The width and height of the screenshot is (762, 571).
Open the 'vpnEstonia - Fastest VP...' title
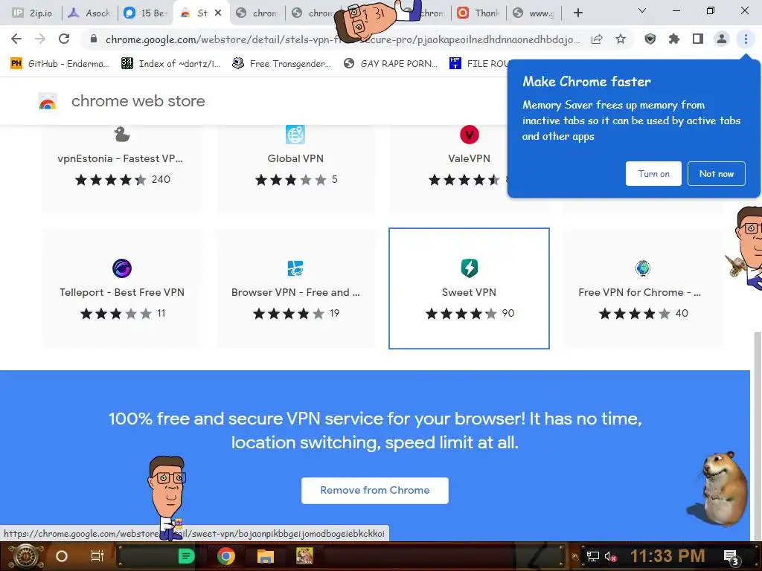click(120, 158)
